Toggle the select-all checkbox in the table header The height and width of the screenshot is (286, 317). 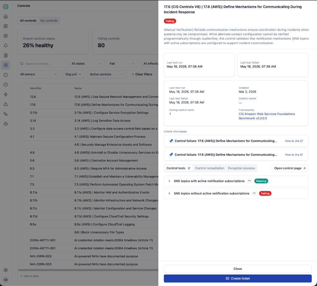22,88
